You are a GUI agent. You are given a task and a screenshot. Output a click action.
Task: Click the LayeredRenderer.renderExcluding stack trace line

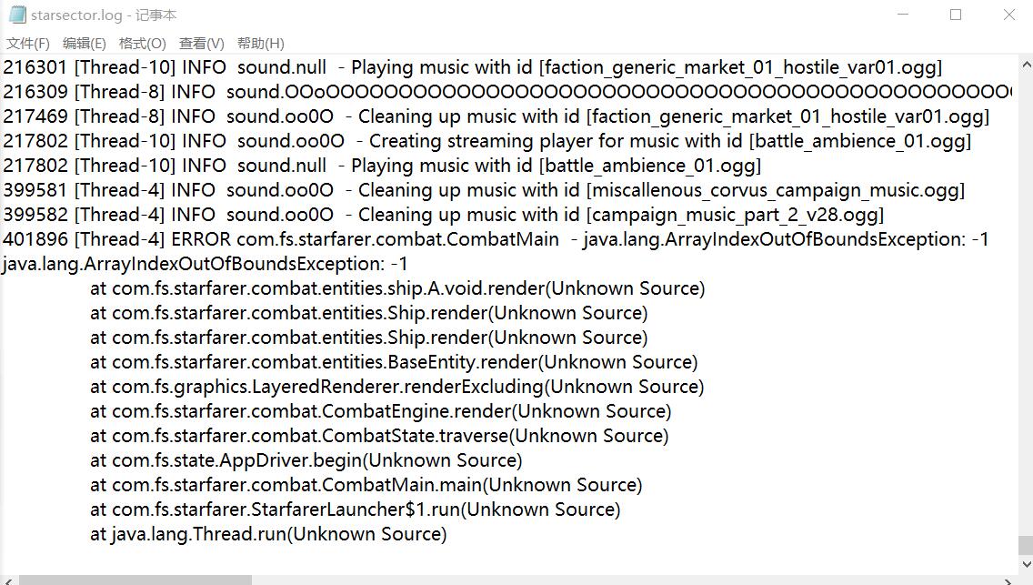tap(396, 387)
